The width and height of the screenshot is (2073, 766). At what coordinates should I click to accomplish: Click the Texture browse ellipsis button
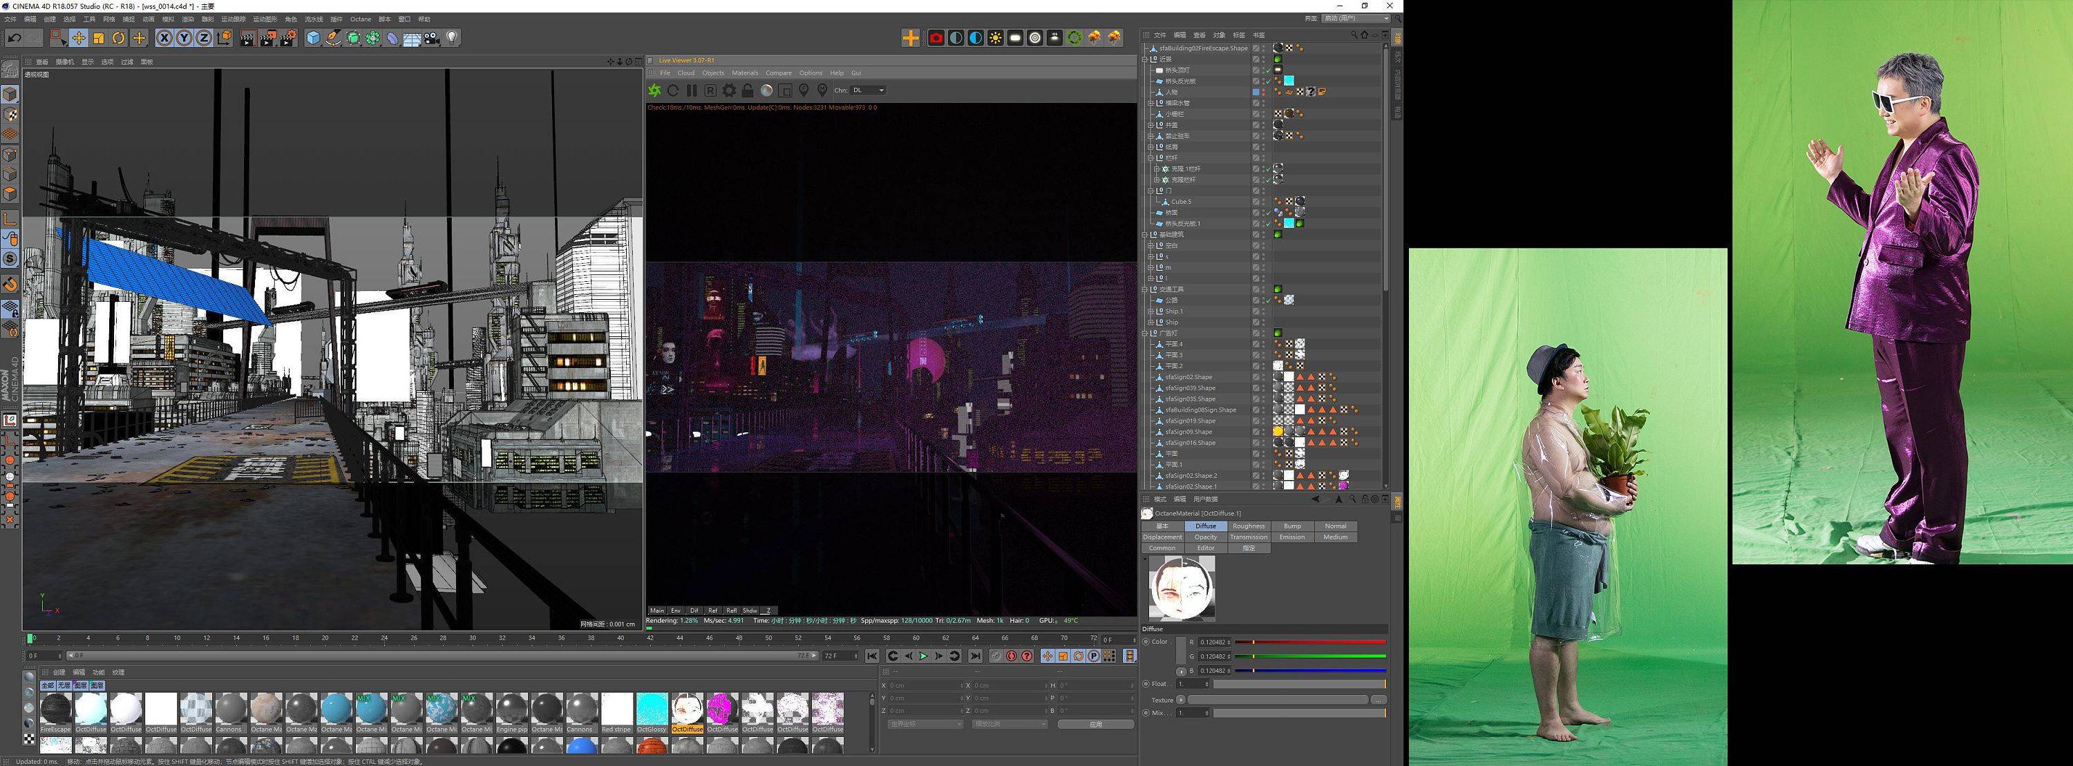coord(1379,700)
